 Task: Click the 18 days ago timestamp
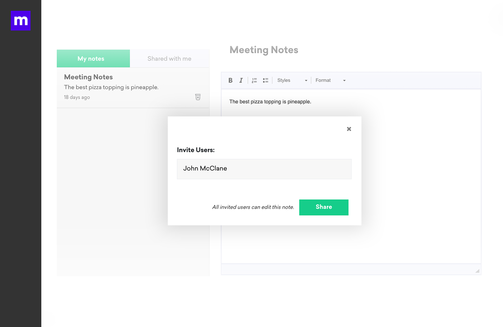[x=77, y=97]
